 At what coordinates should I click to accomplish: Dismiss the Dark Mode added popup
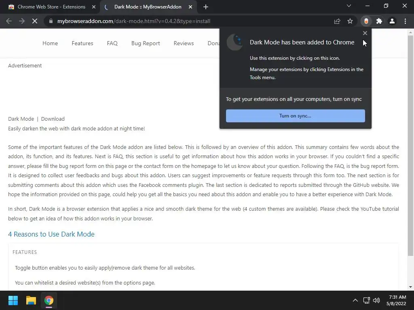[365, 33]
